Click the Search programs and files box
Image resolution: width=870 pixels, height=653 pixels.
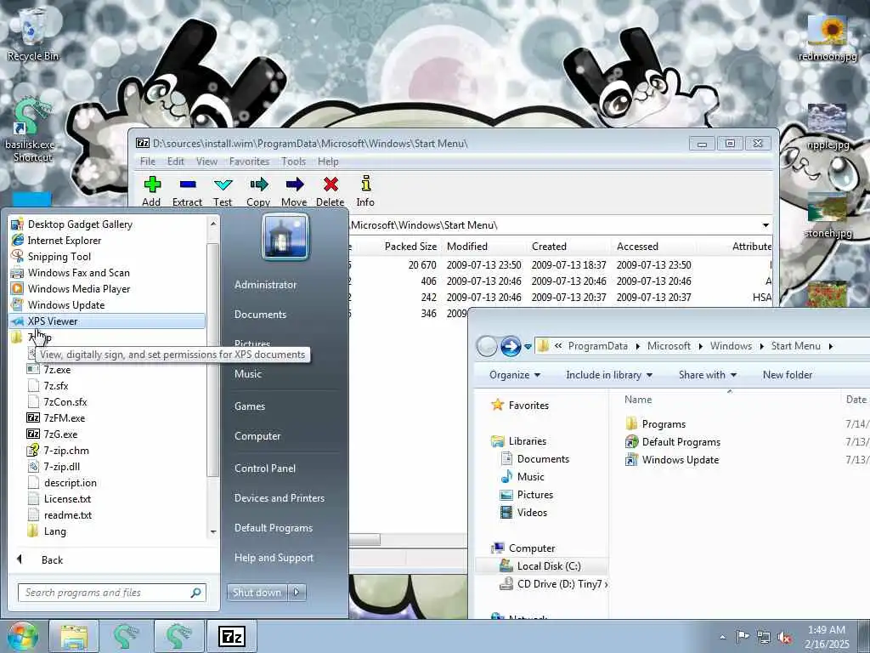point(111,593)
